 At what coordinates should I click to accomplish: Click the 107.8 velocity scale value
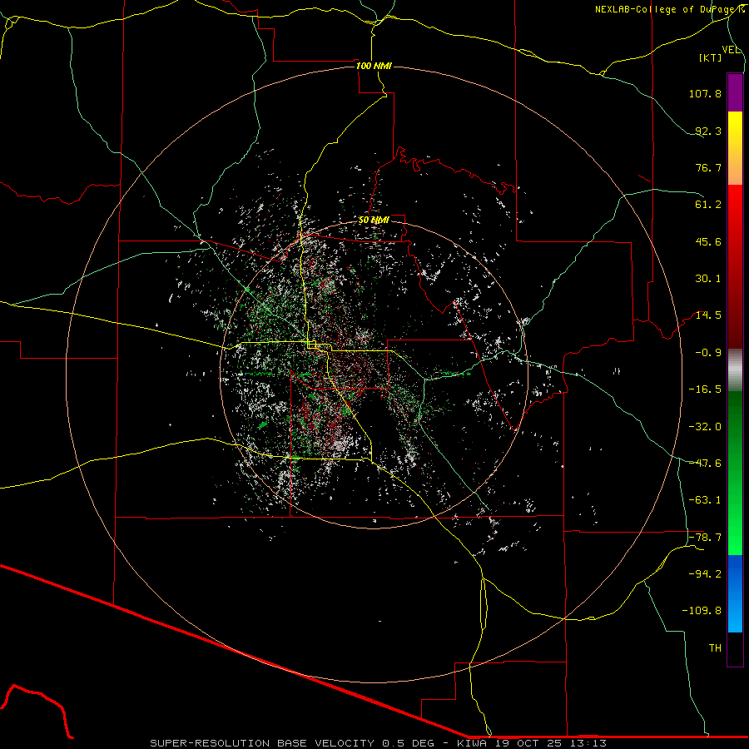705,93
